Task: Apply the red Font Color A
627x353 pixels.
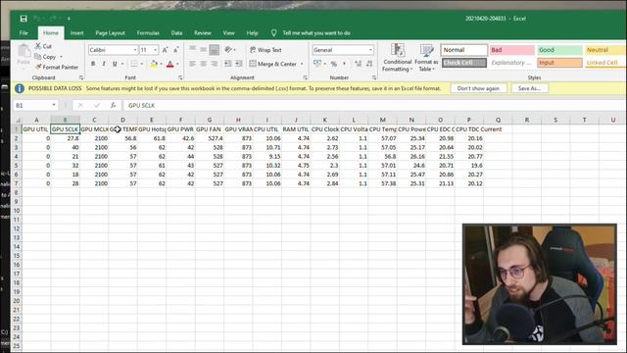Action: (x=169, y=64)
